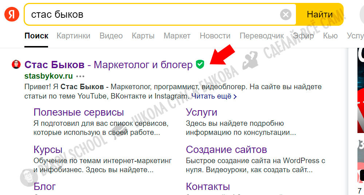This screenshot has height=195, width=364.
Task: Click the Stas Bykov site favicon
Action: (x=16, y=65)
